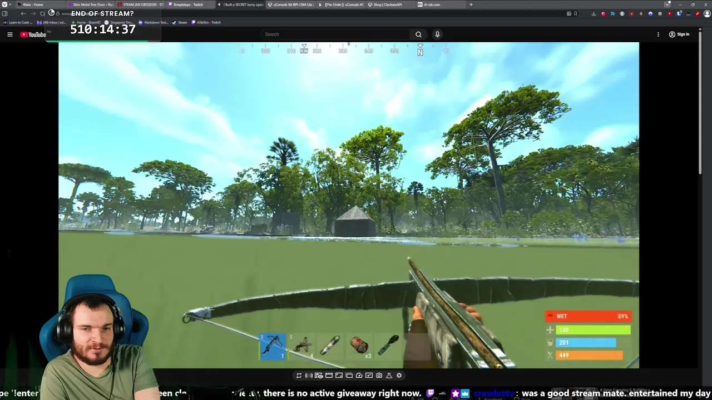The height and width of the screenshot is (400, 712).
Task: Open Learn to Code bookmark
Action: tap(18, 22)
